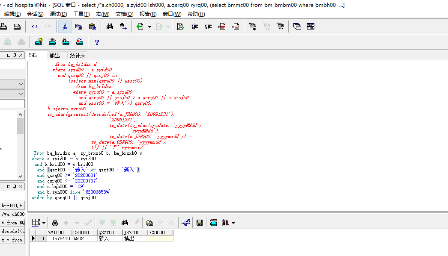The width and height of the screenshot is (448, 256).
Task: Click the Window list cascade icon
Action: point(297,26)
